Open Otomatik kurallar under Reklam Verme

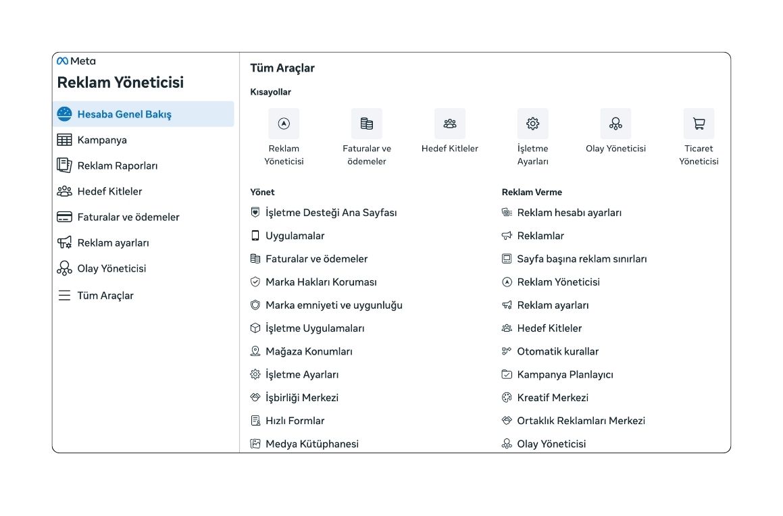pos(557,351)
